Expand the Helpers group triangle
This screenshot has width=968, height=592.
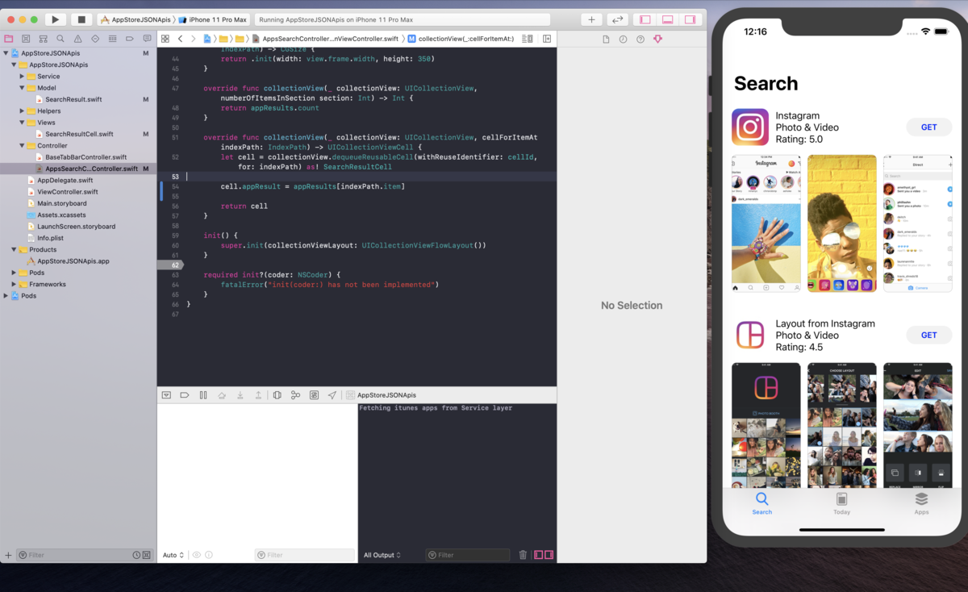pyautogui.click(x=22, y=111)
